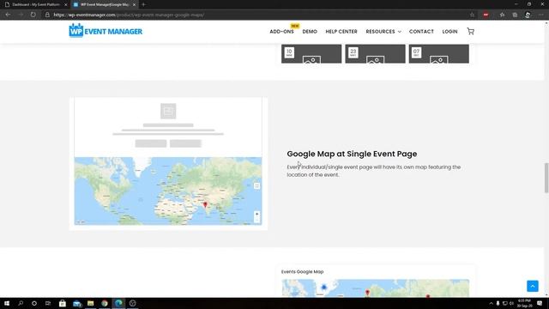Screen dimensions: 549x309
Task: Open the Favorites list toolbar icon
Action: click(502, 15)
